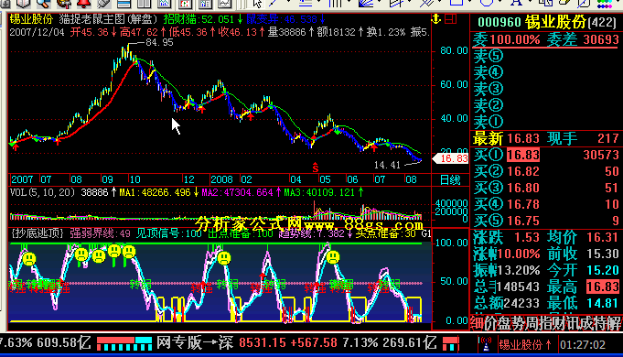Click the 锡业股份 stock name header
Image resolution: width=623 pixels, height=357 pixels.
point(556,22)
